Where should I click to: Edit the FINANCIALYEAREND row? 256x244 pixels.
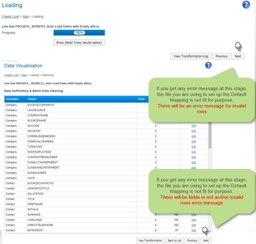point(194,141)
